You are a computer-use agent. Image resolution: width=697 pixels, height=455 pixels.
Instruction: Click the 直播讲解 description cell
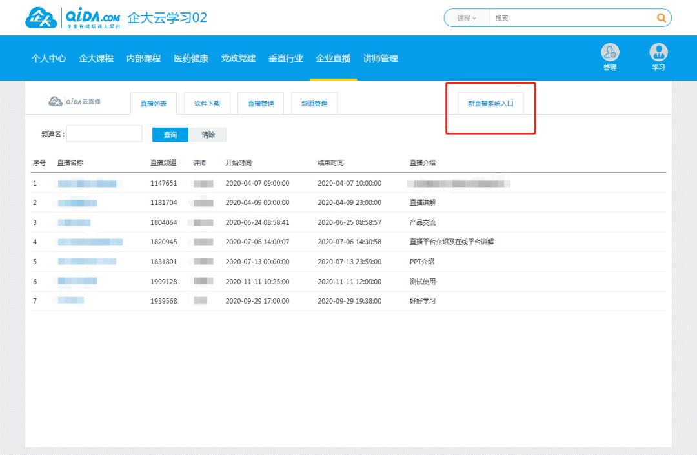pyautogui.click(x=422, y=202)
